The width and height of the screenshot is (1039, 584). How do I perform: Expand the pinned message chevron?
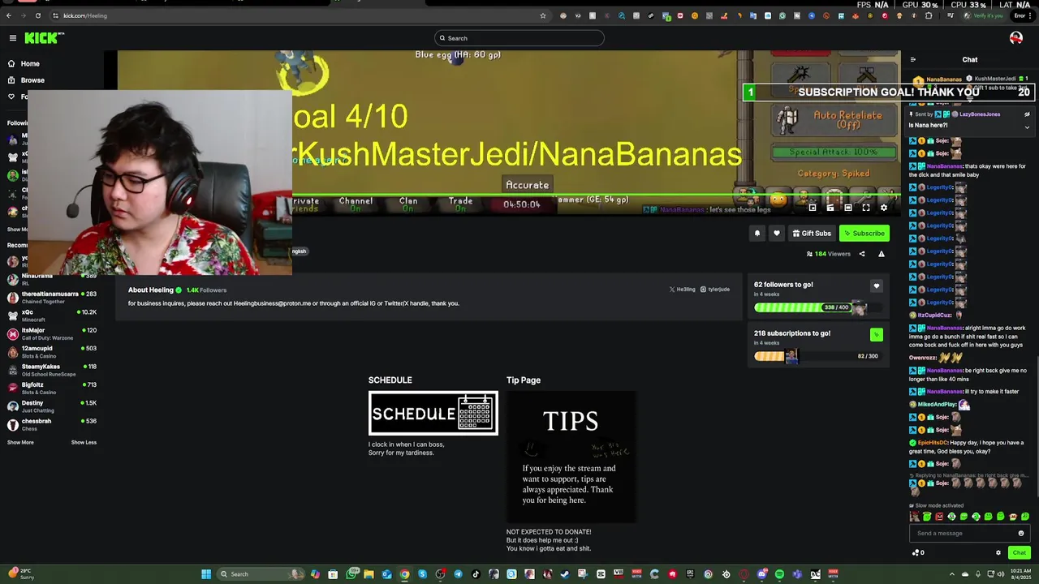[1027, 127]
